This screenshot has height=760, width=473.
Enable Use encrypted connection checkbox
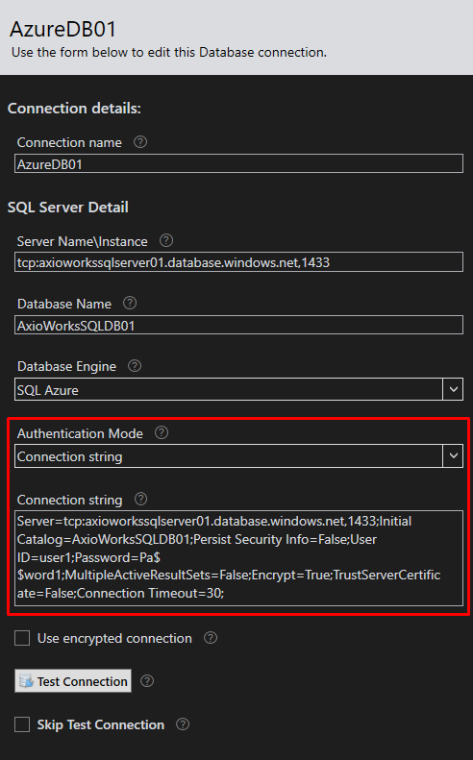point(22,638)
